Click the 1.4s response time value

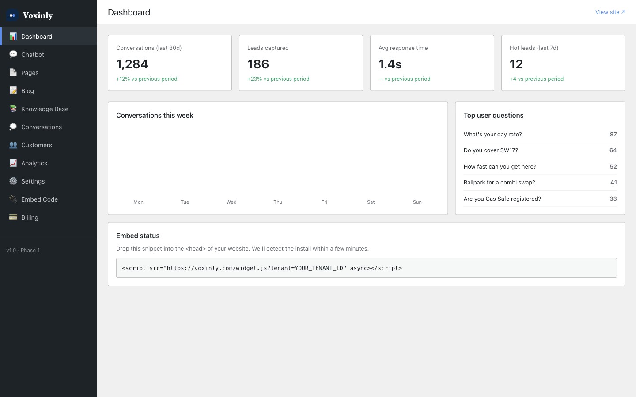tap(390, 64)
